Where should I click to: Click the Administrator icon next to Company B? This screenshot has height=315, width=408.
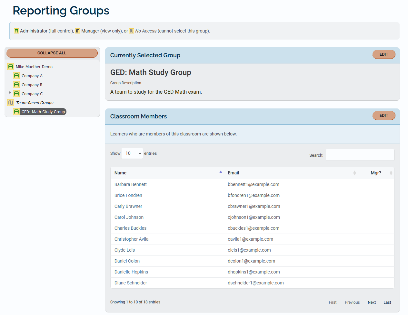pyautogui.click(x=16, y=85)
